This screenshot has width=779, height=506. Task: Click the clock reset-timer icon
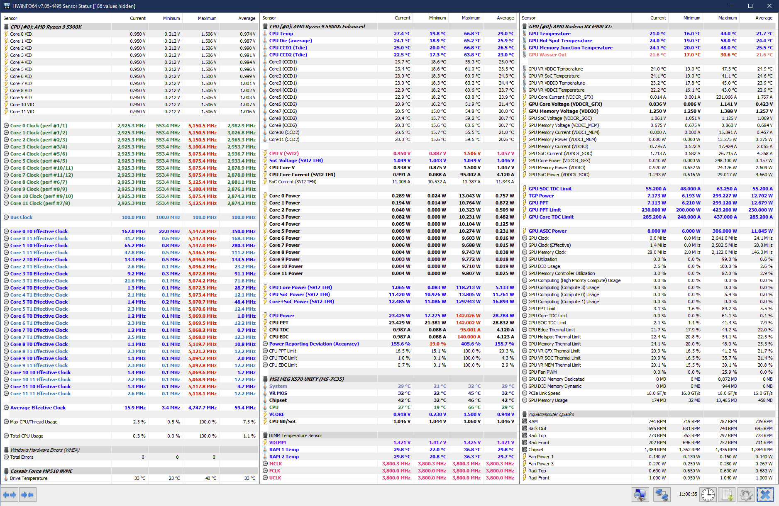pos(708,494)
